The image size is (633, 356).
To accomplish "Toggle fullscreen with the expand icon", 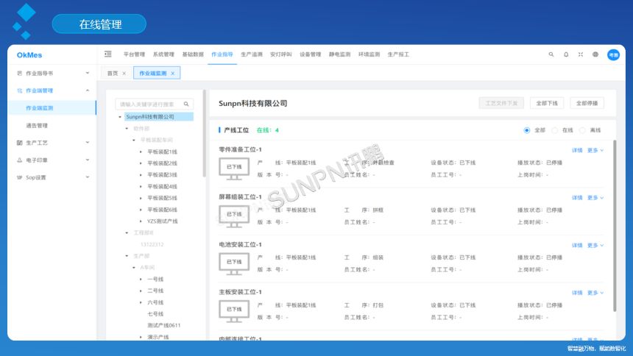I will 581,54.
